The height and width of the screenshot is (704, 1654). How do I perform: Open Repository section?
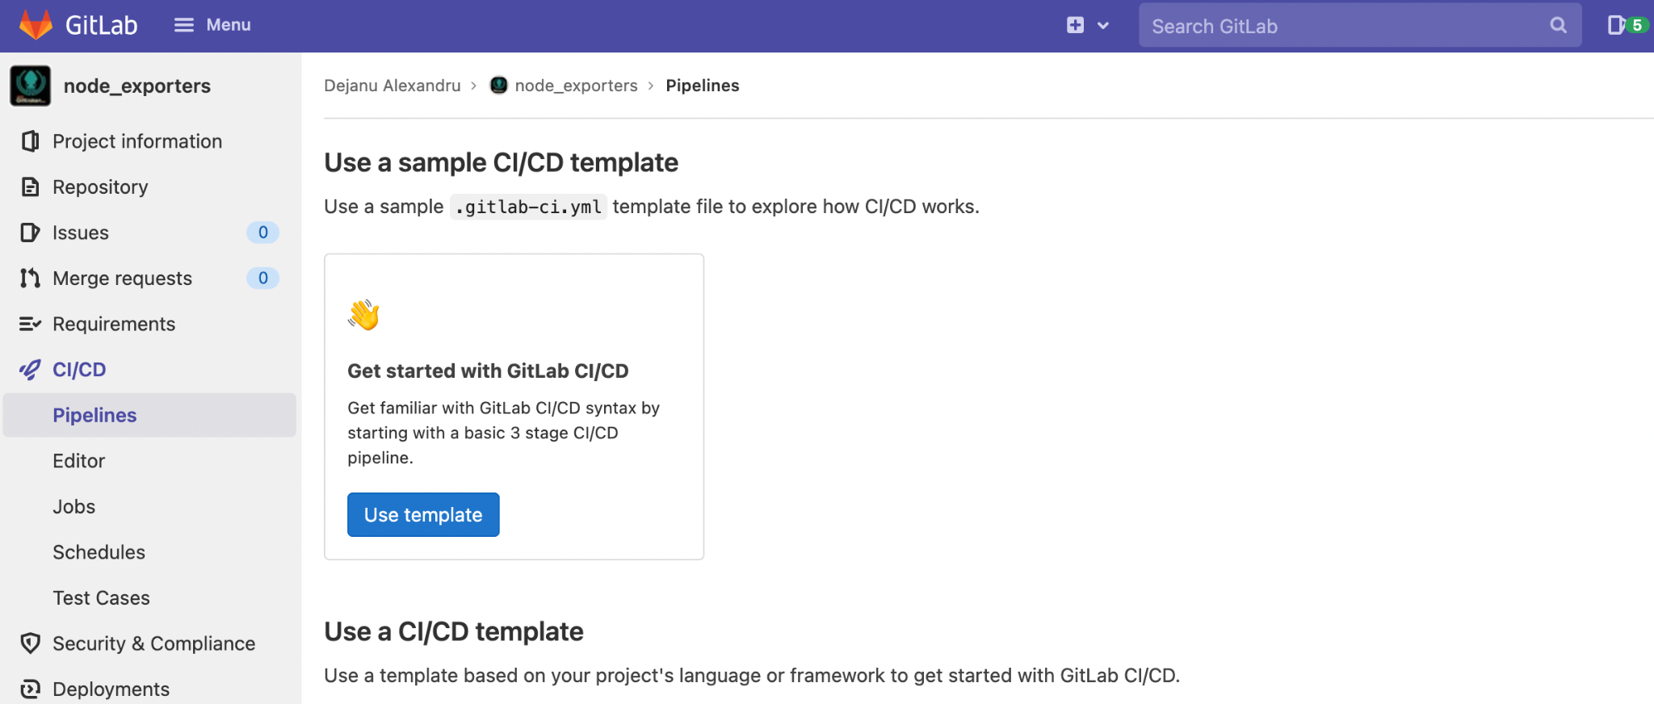100,187
